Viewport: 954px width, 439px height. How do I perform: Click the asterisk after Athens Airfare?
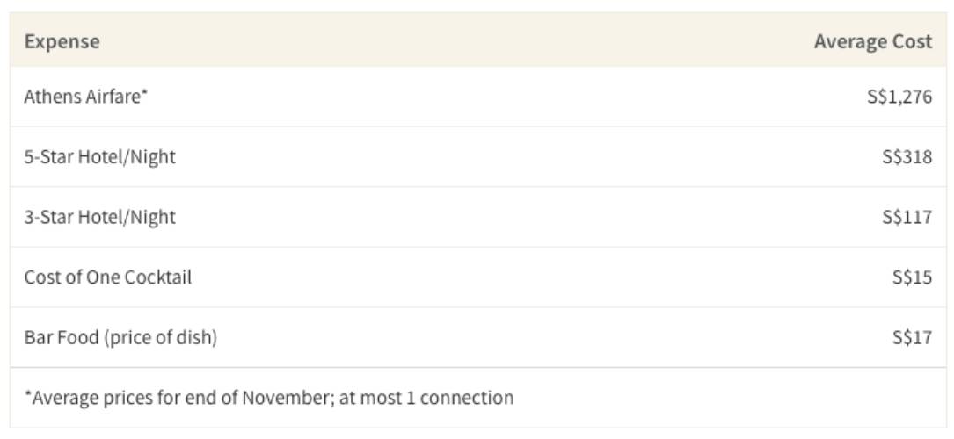click(145, 94)
